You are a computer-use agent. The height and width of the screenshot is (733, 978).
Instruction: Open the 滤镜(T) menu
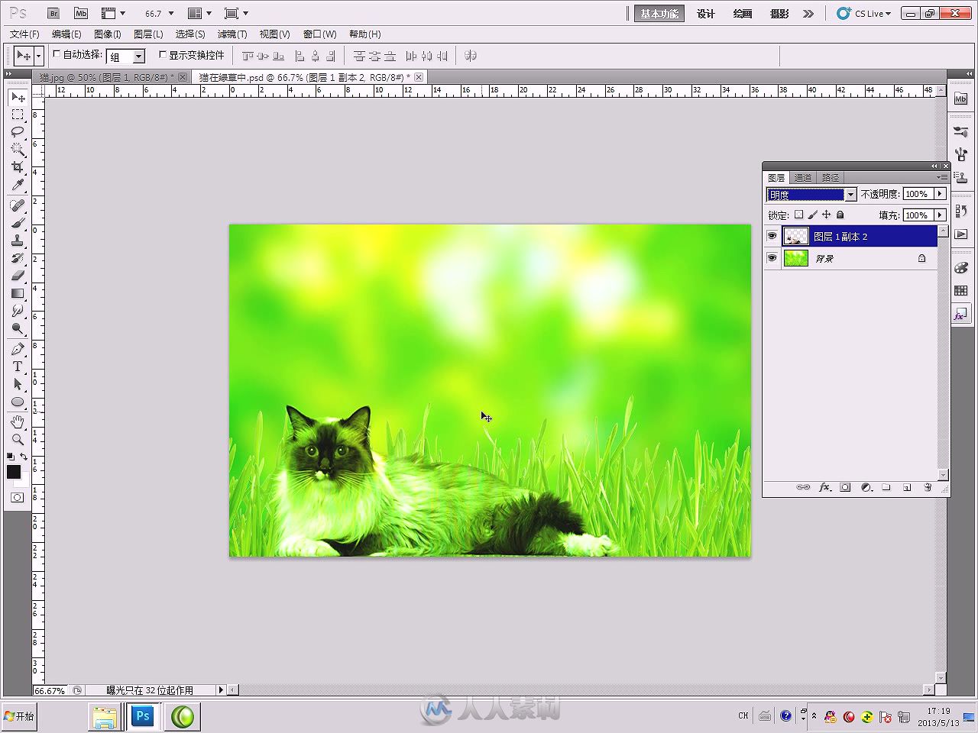tap(232, 34)
